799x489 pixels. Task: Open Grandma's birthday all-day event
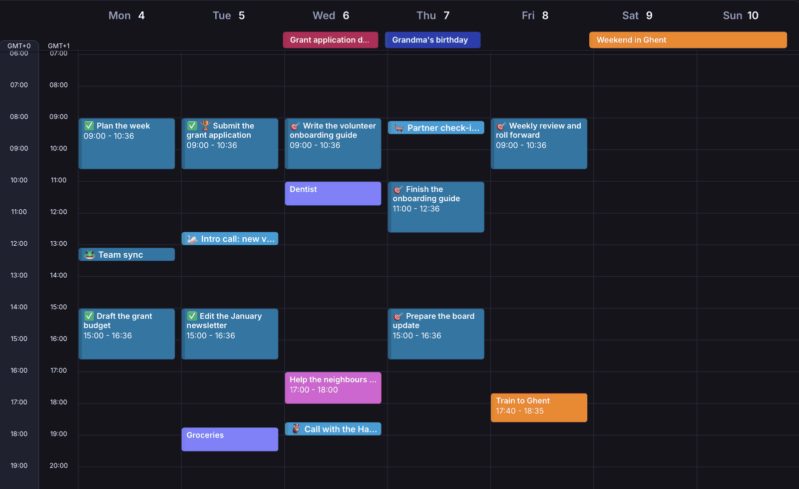click(432, 40)
